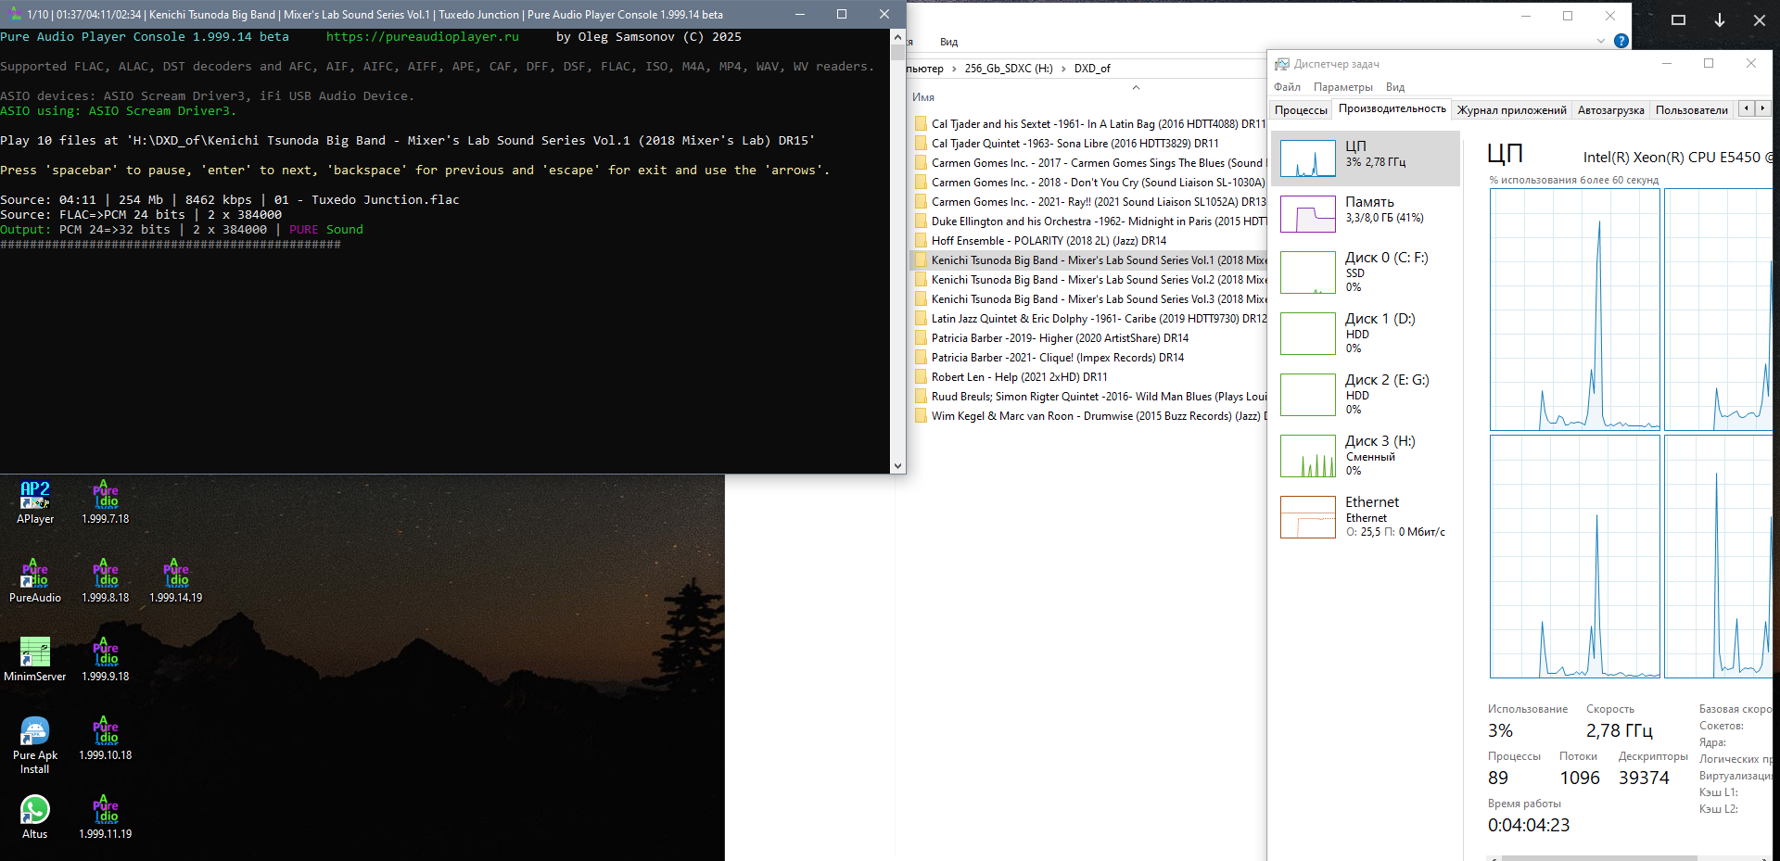Click the folder icon of Wim Kegel Drumwise
Image resolution: width=1780 pixels, height=861 pixels.
tap(921, 416)
